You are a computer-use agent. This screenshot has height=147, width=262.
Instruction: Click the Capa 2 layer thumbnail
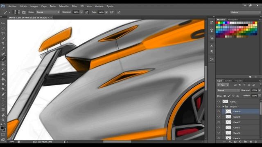click(x=225, y=102)
